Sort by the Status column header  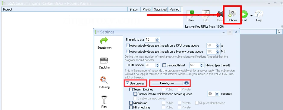point(134,9)
